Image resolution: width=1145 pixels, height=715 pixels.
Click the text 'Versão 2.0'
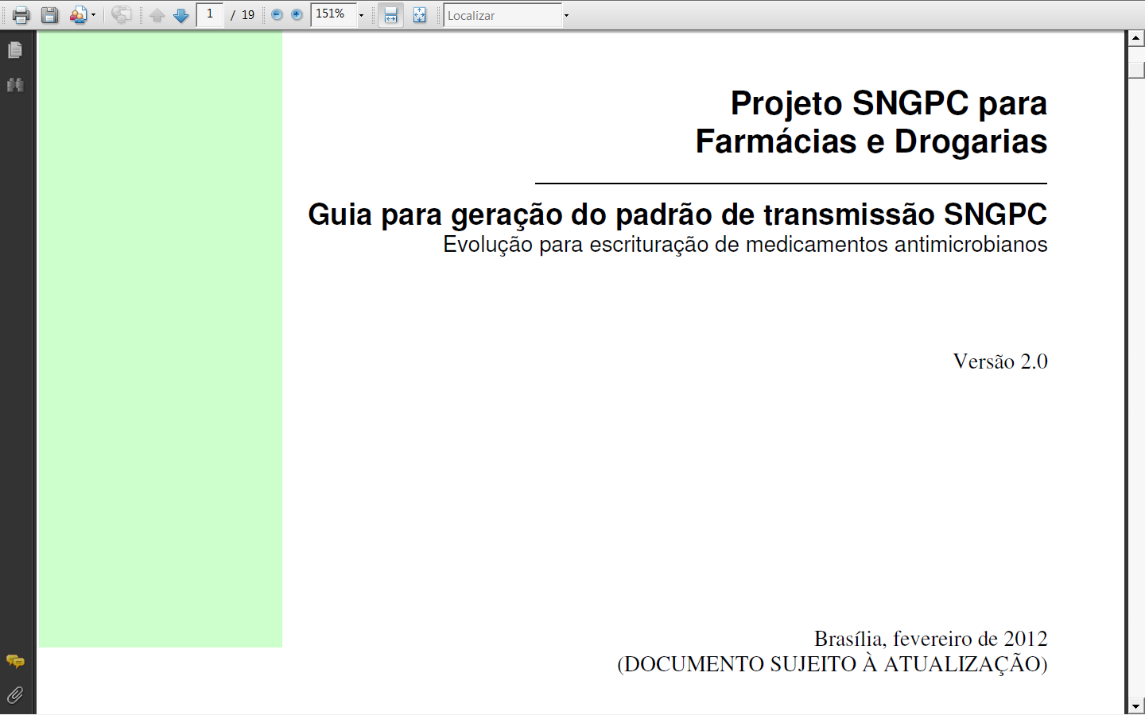(x=1000, y=361)
